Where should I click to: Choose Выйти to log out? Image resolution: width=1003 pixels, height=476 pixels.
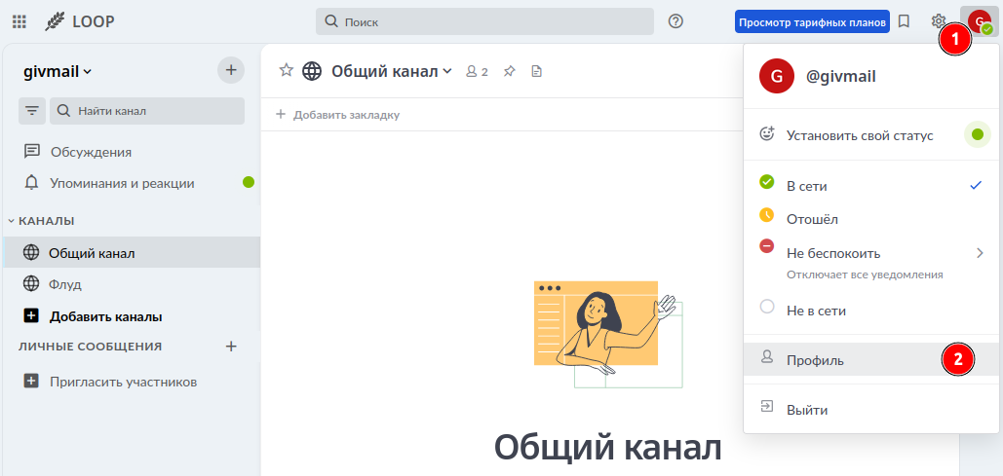(x=806, y=410)
